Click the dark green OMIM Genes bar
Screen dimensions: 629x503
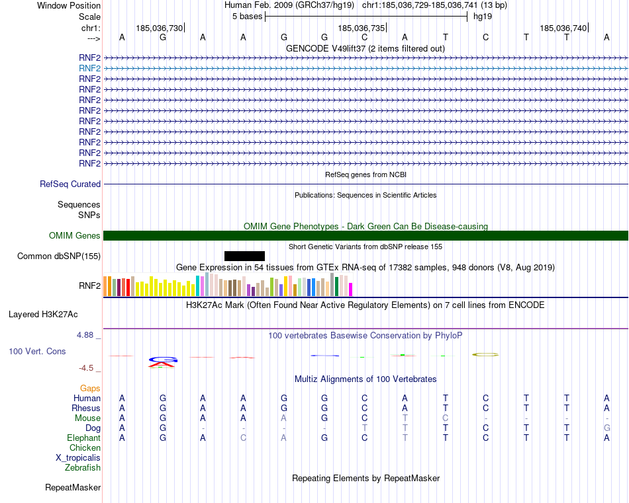[365, 235]
